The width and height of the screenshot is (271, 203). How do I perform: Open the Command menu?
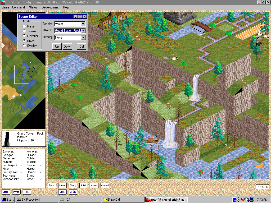[18, 7]
